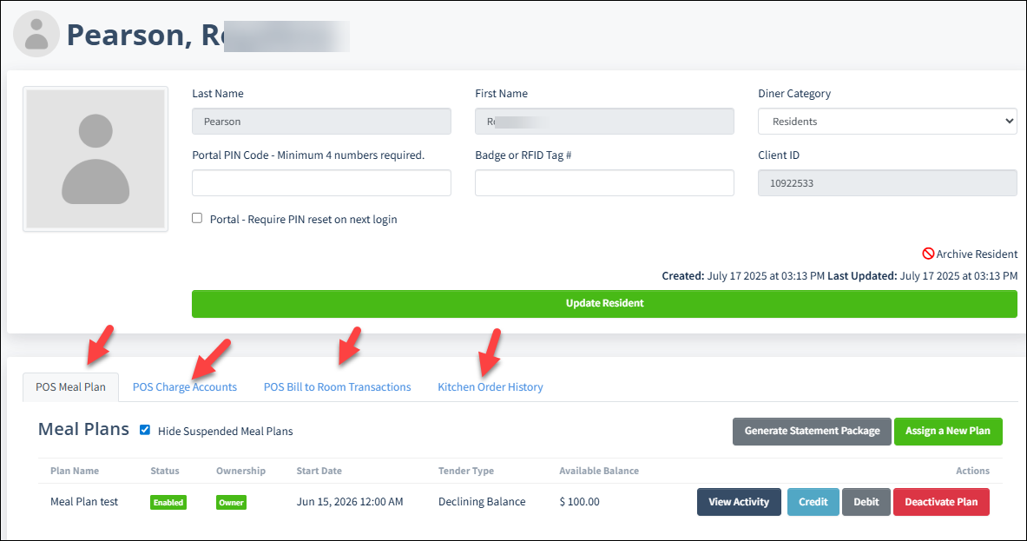Click the Available Balance column header
The height and width of the screenshot is (541, 1027).
(599, 471)
